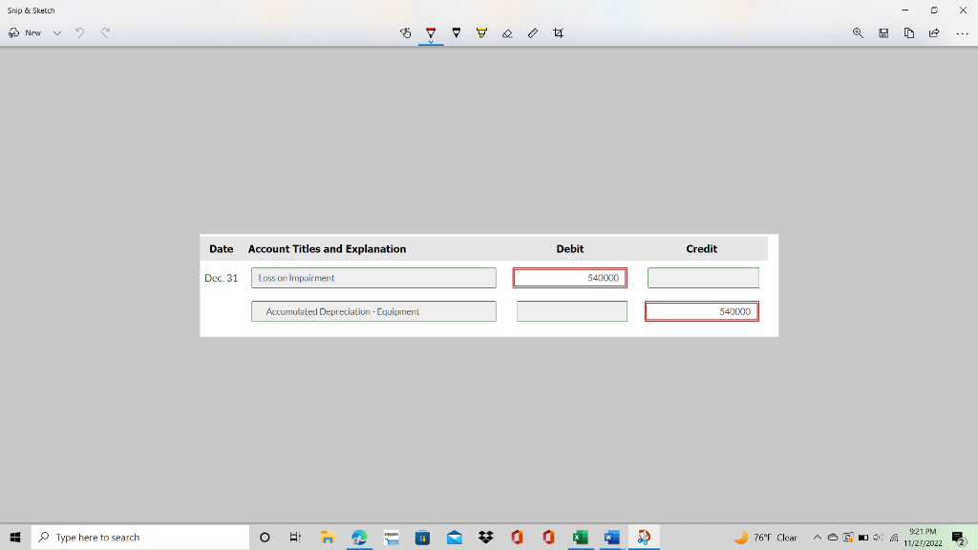Select the Debit amount field showing 540000
The width and height of the screenshot is (978, 550).
[569, 277]
